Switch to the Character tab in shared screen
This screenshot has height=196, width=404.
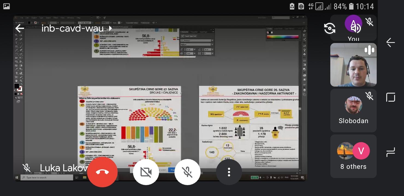(x=185, y=32)
